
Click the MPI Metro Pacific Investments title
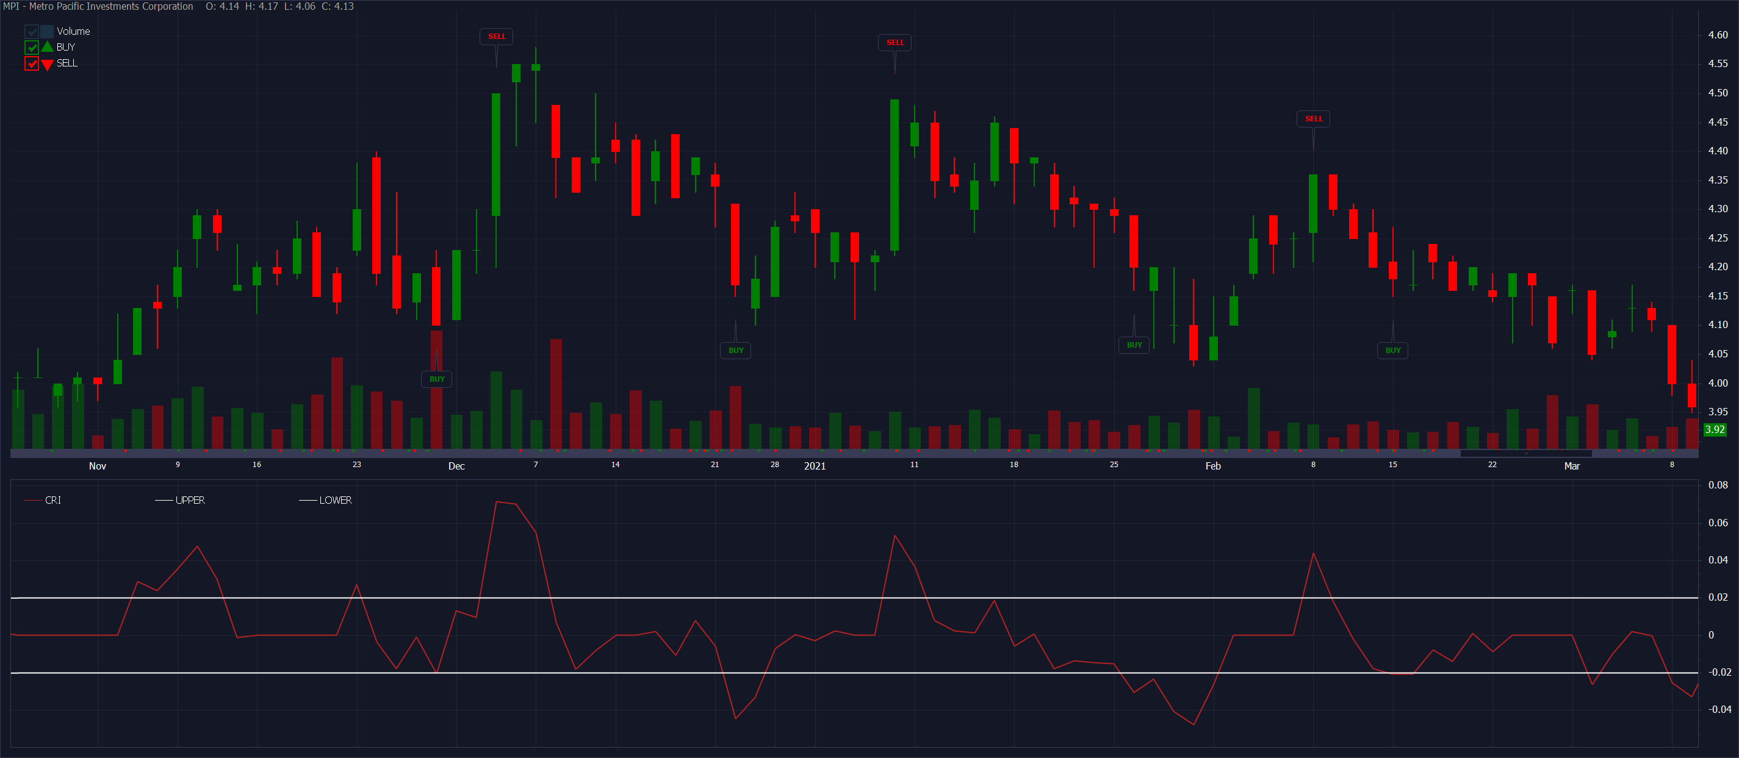[x=98, y=6]
